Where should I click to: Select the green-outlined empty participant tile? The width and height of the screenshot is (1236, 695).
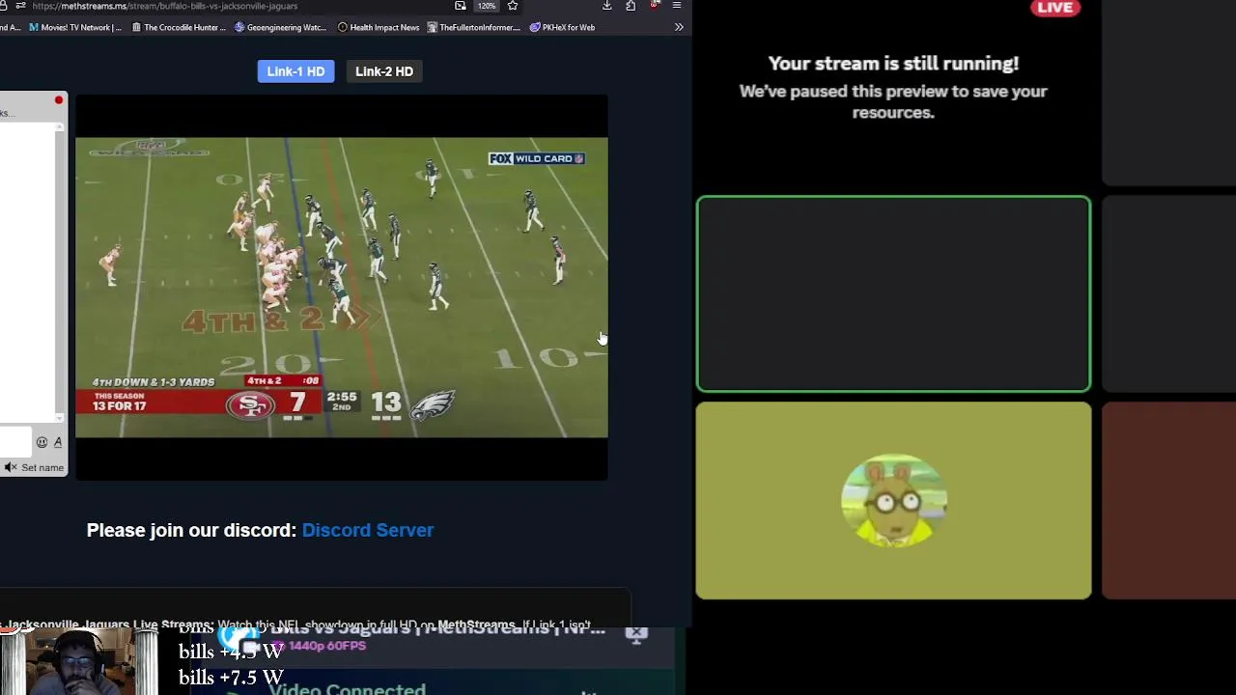click(893, 294)
